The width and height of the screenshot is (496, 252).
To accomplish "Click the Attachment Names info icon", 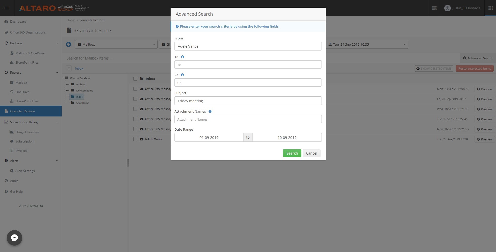I will click(x=210, y=111).
